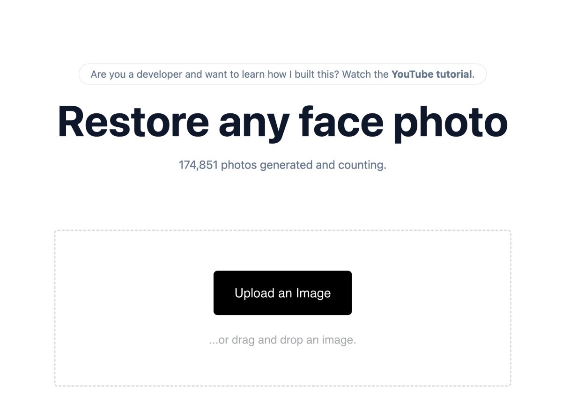562x417 pixels.
Task: Click the word 'Upload' on the black button
Action: coord(254,293)
